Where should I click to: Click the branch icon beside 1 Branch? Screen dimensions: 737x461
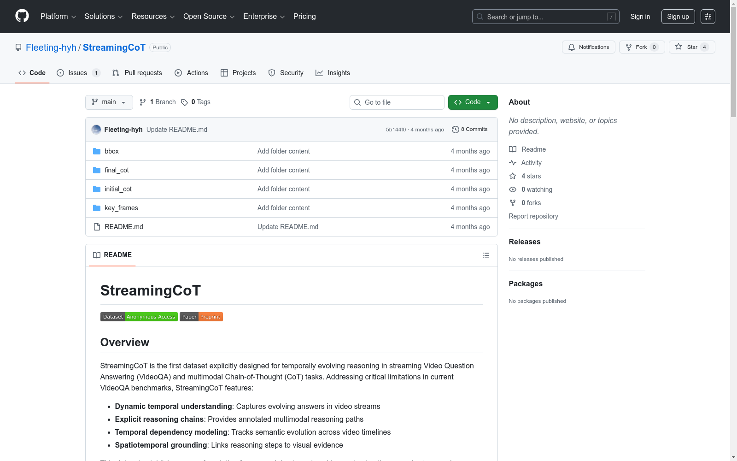click(143, 102)
